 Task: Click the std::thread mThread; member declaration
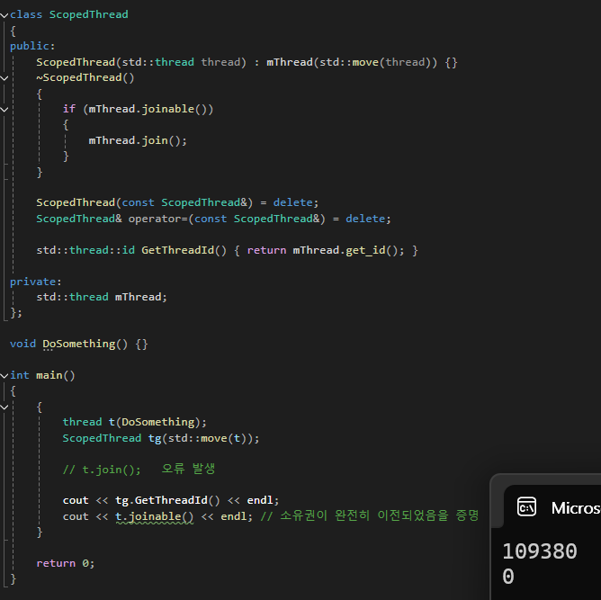(102, 297)
